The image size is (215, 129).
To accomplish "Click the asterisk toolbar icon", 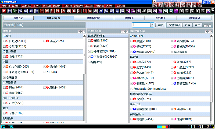I will 182,11.
